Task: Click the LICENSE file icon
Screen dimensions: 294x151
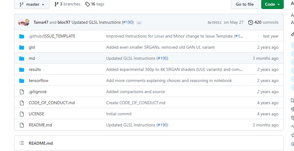Action: [22, 114]
